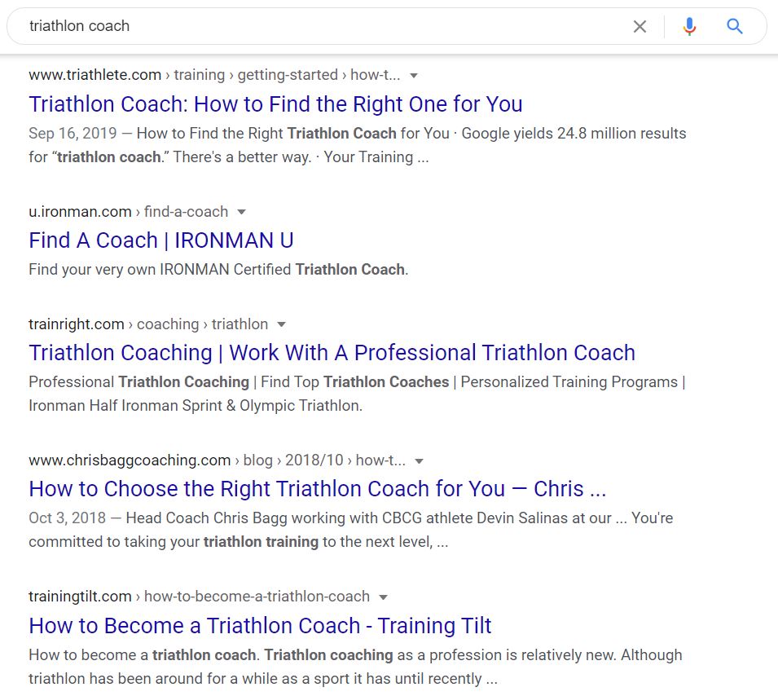Start voice search with the microphone icon
778x696 pixels.
coord(689,26)
